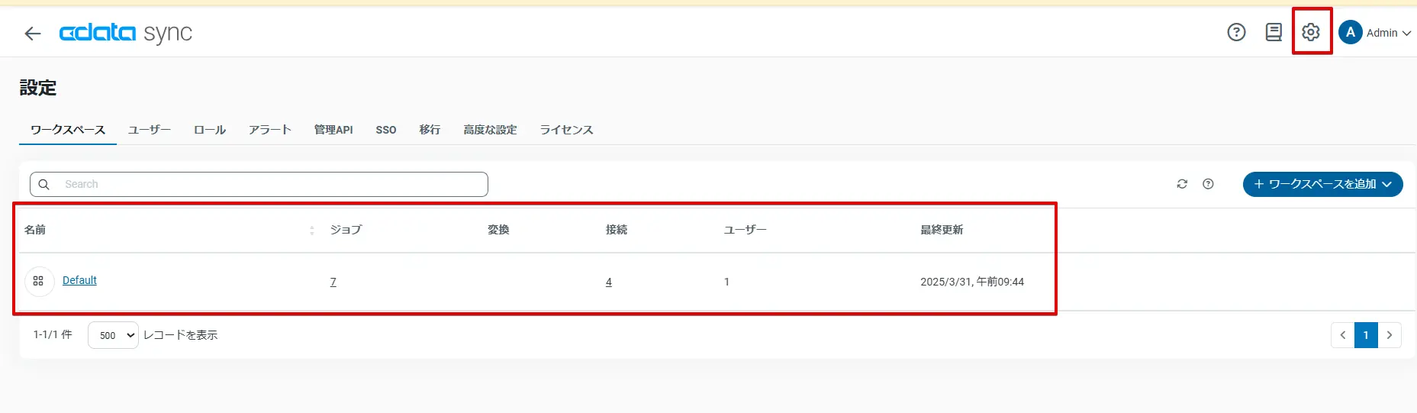Click the Default workspace grid icon

click(x=39, y=281)
